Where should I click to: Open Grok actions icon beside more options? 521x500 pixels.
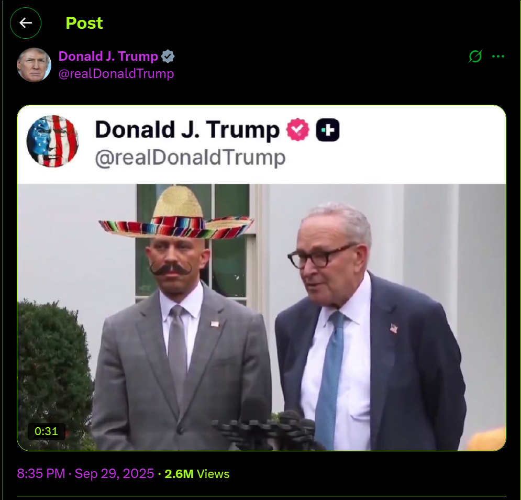tap(475, 57)
